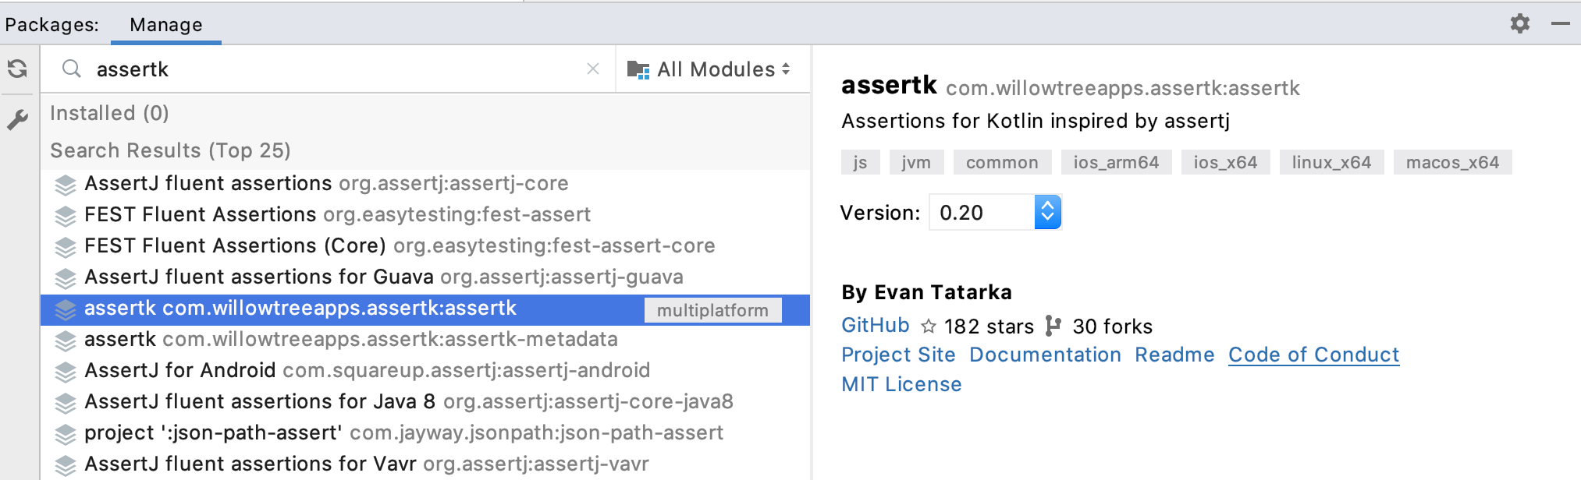Click the 182 stars count
This screenshot has height=480, width=1581.
(989, 326)
